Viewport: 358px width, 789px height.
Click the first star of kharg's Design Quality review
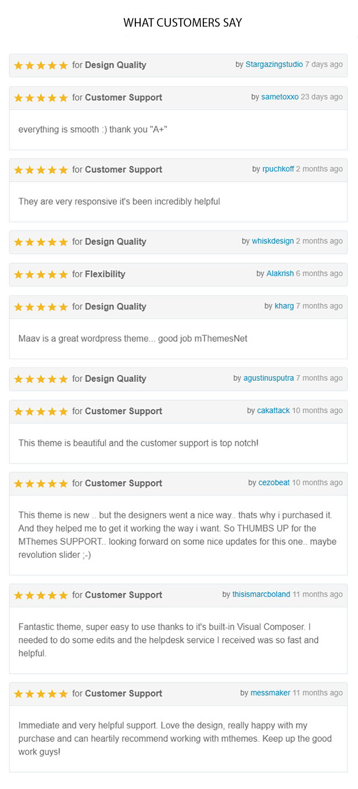19,307
